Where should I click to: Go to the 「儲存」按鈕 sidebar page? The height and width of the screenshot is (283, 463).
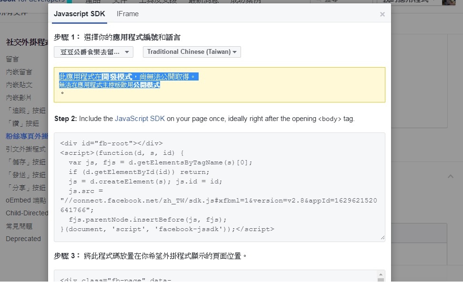[x=26, y=162]
